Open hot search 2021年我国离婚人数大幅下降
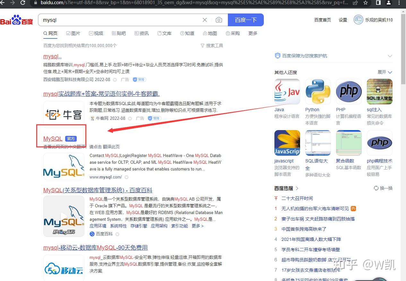Screen dimensions: 406x281 click(311, 239)
